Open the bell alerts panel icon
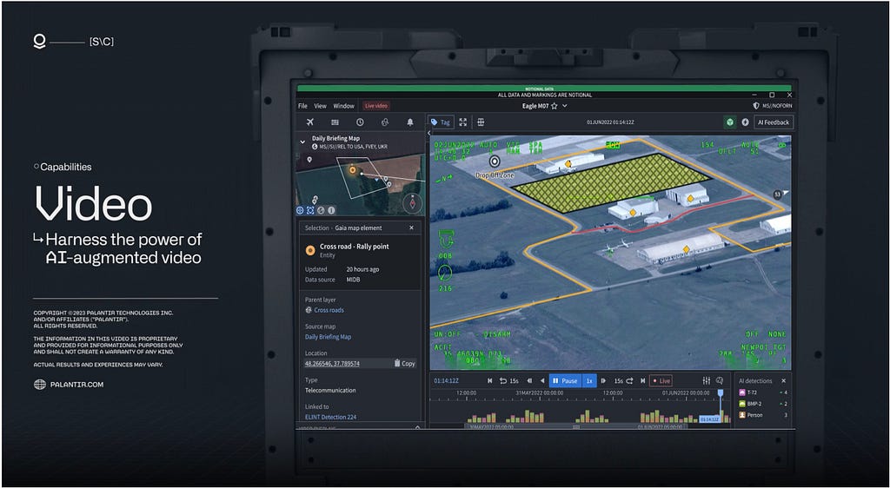The width and height of the screenshot is (890, 488). (410, 122)
